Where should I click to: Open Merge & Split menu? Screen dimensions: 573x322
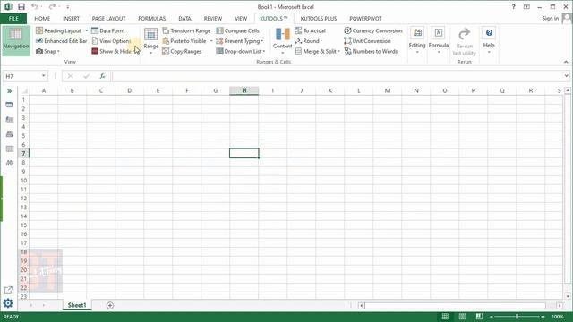317,51
